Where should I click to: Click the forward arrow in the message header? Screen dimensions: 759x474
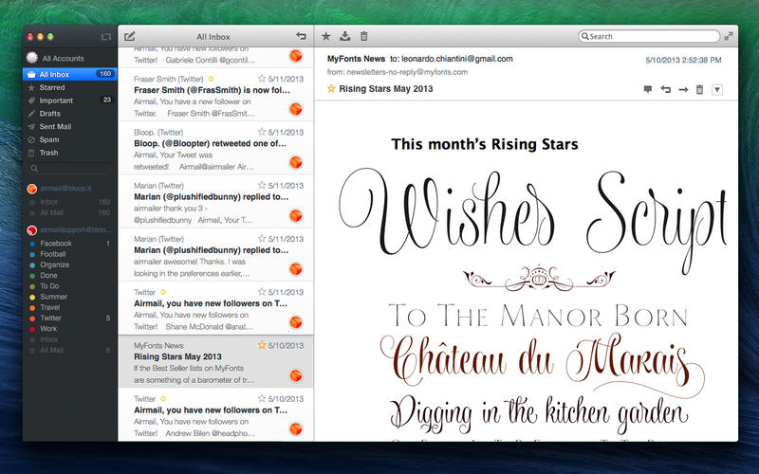coord(683,89)
